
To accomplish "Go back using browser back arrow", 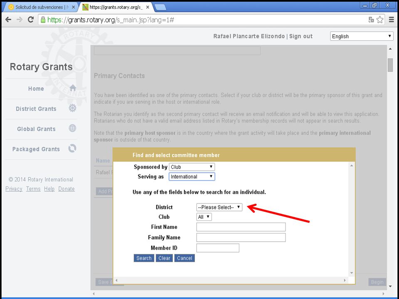I will click(8, 20).
